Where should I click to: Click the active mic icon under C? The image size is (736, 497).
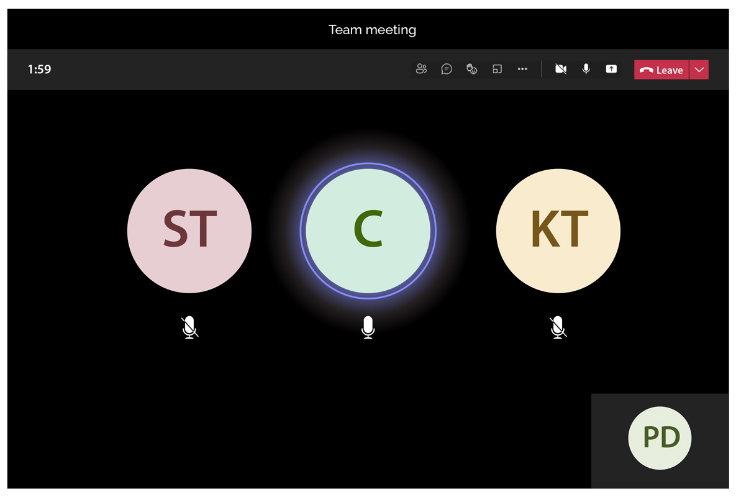pos(368,327)
